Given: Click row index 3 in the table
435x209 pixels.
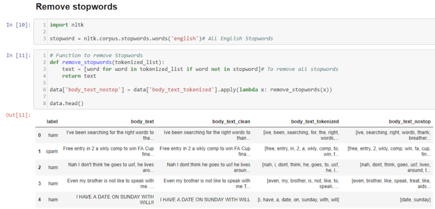Looking at the screenshot, I should (x=39, y=183).
